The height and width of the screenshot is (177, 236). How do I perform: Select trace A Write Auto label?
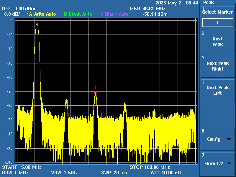(41, 14)
